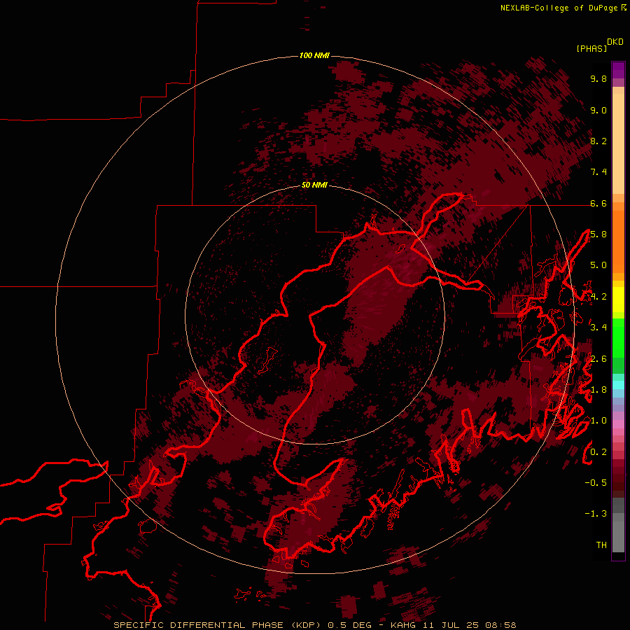630x630 pixels.
Task: Click the TH threshold label
Action: point(601,545)
